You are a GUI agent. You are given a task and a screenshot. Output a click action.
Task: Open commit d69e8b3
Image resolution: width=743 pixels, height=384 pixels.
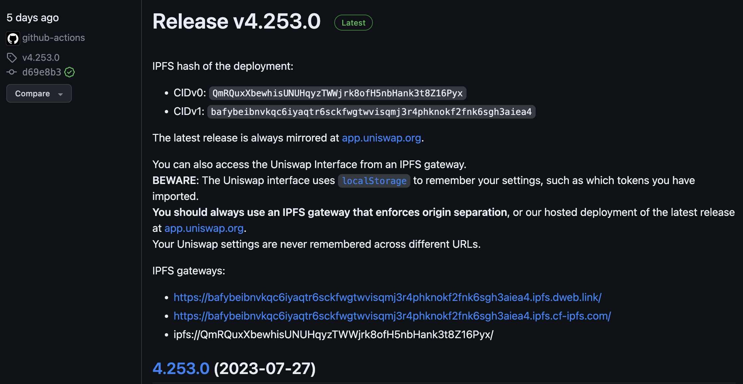click(x=42, y=72)
